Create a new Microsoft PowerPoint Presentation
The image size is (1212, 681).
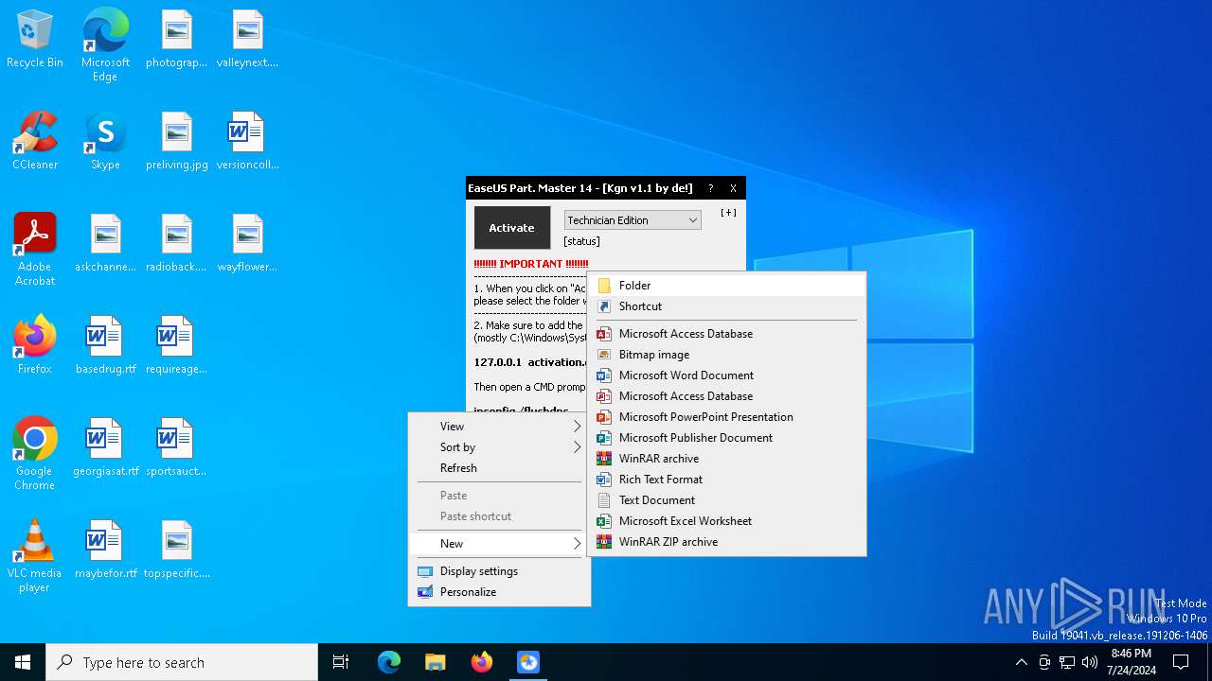coord(726,417)
